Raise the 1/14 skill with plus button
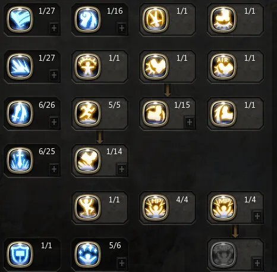The image size is (277, 272). click(122, 169)
